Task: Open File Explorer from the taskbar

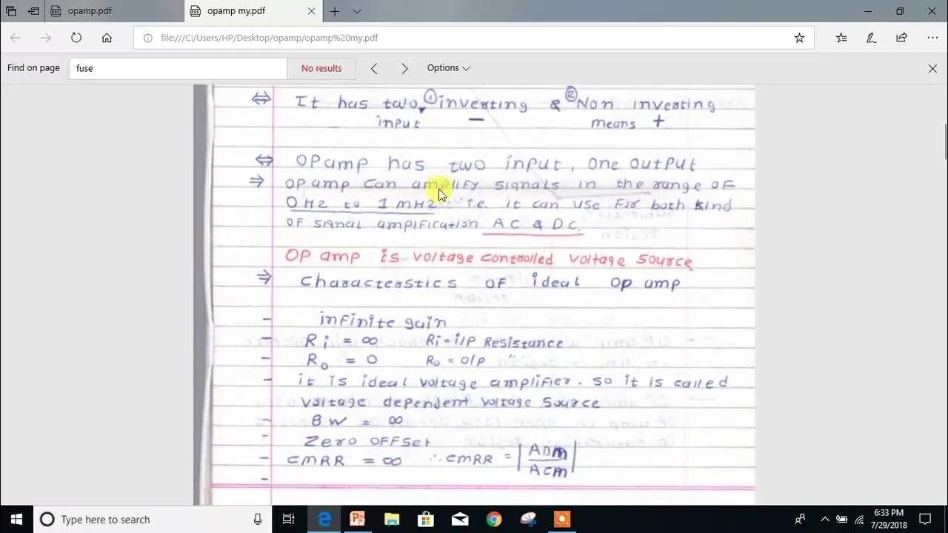Action: [x=392, y=519]
